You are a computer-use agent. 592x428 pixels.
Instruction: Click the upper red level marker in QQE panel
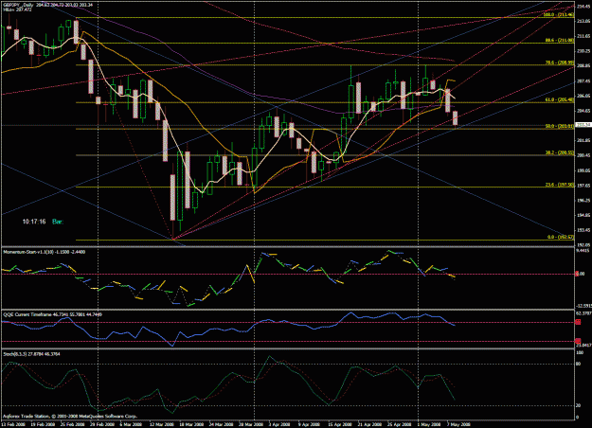(x=578, y=322)
